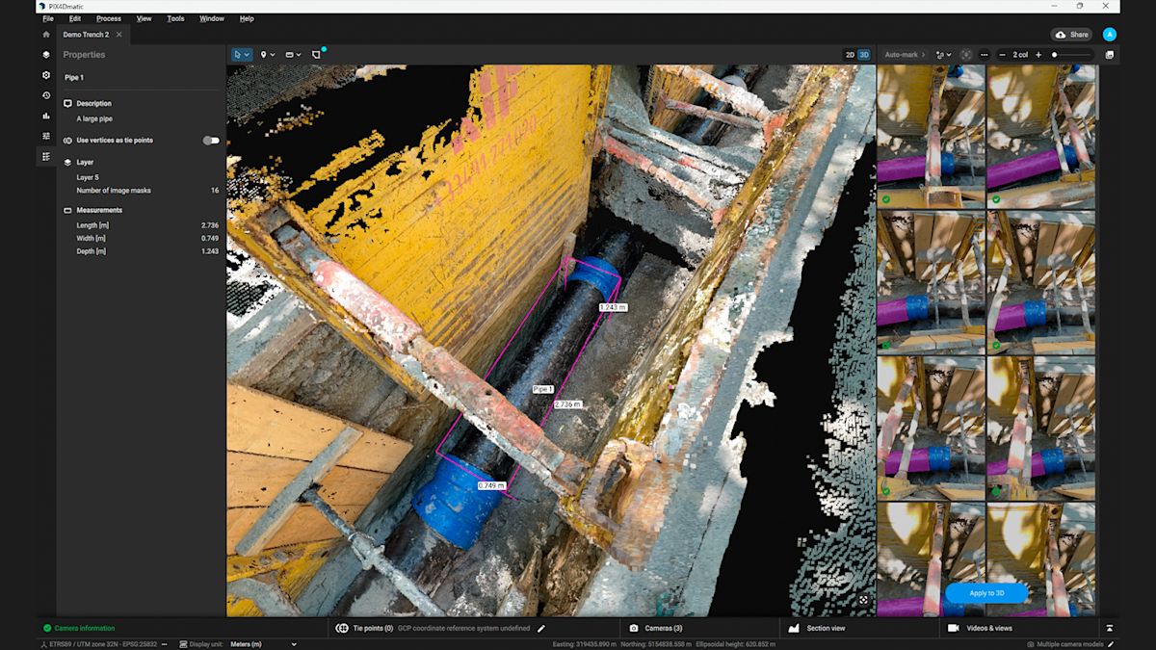Screen dimensions: 1156x650
Task: Open the Process menu
Action: point(108,17)
